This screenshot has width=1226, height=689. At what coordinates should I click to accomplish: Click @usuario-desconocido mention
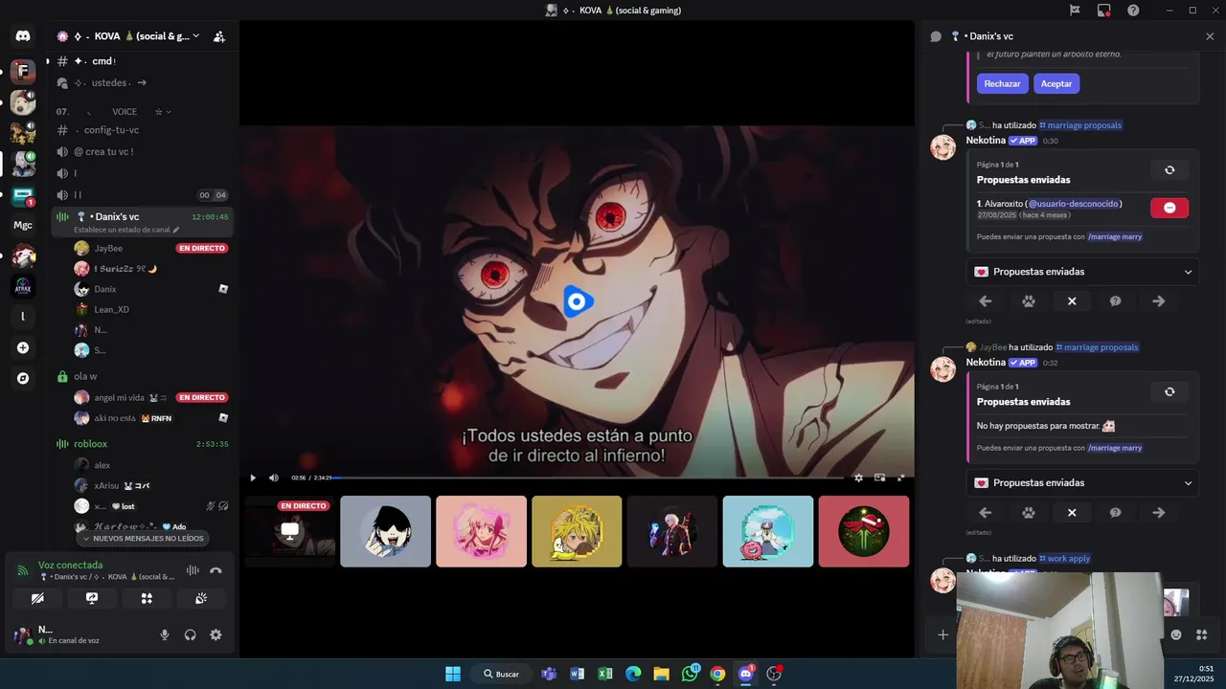pos(1073,204)
